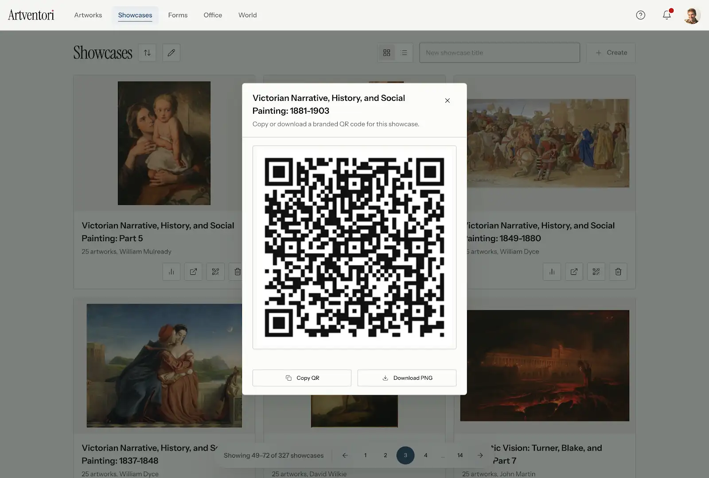This screenshot has height=478, width=709.
Task: Go to page 4
Action: [425, 455]
